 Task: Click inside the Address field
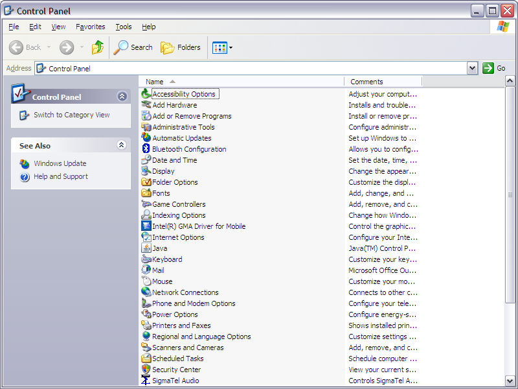click(x=251, y=69)
